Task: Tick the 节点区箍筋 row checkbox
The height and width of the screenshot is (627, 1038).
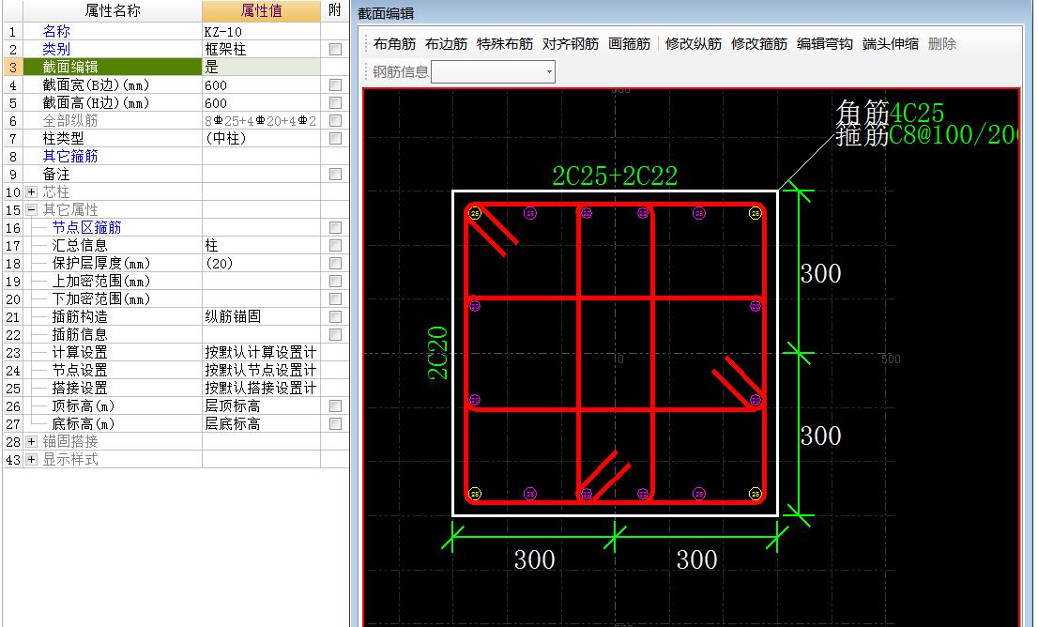Action: coord(336,228)
